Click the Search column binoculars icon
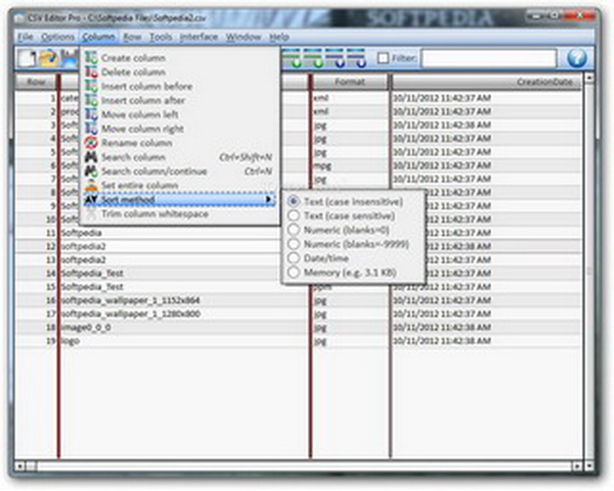This screenshot has height=491, width=614. [x=91, y=157]
